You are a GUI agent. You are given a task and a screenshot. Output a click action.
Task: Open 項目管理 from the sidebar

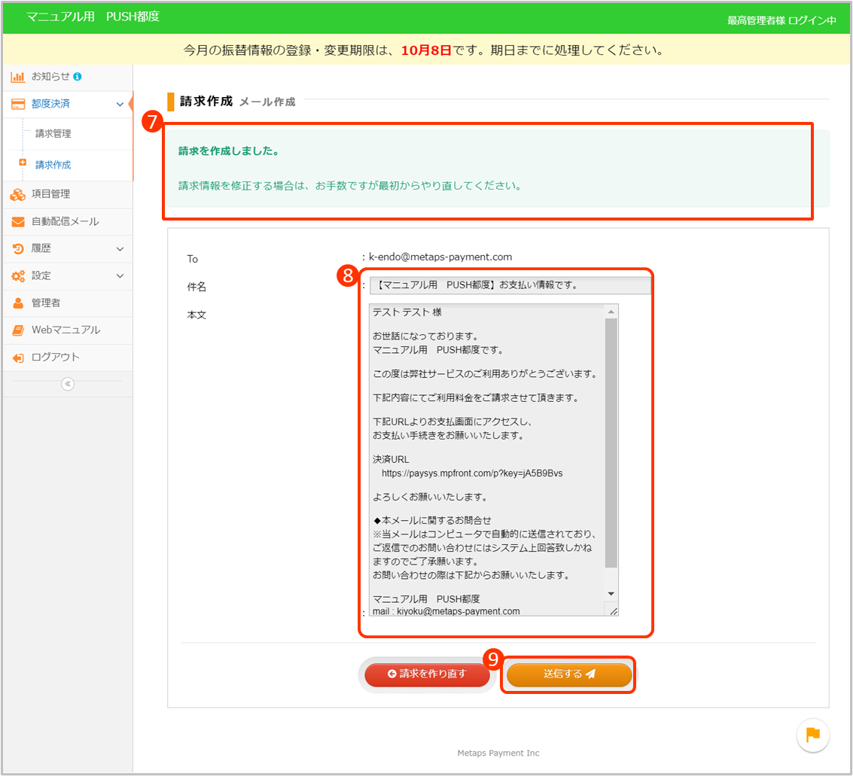pyautogui.click(x=50, y=194)
